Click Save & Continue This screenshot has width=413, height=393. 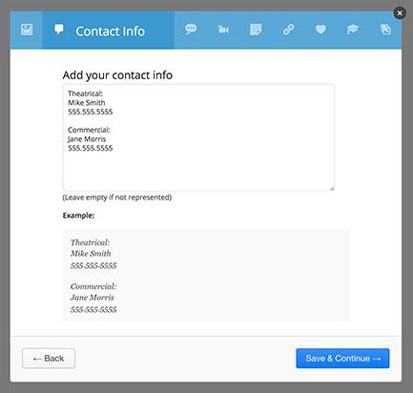[342, 359]
